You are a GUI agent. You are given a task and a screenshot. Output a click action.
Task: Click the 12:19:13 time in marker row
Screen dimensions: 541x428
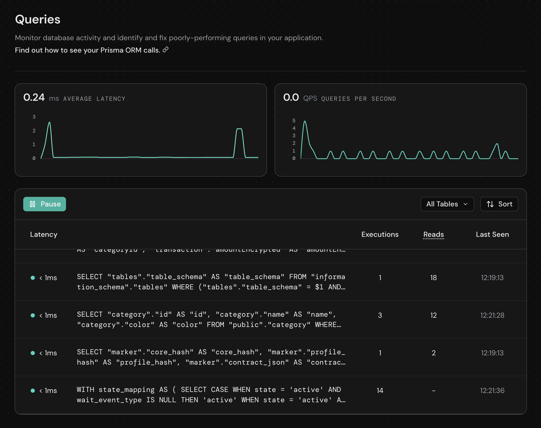point(492,353)
